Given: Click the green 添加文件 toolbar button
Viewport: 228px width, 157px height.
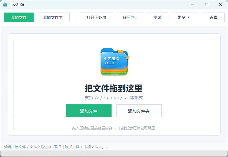Looking at the screenshot, I should click(x=19, y=17).
